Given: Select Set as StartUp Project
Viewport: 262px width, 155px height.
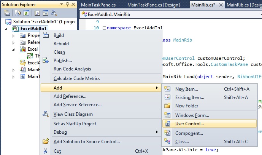Looking at the screenshot, I should tap(101, 124).
